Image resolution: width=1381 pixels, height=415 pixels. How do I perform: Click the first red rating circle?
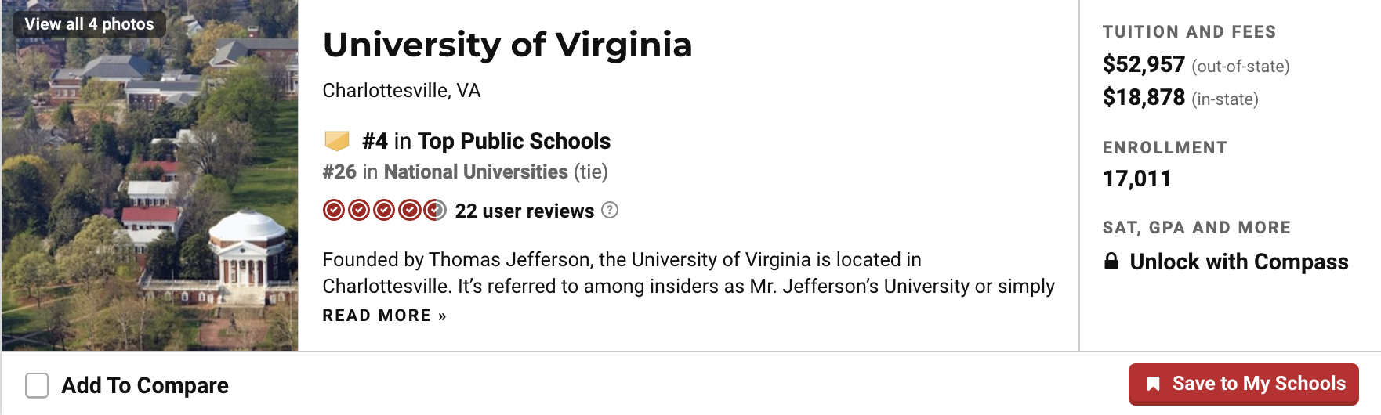pyautogui.click(x=334, y=211)
